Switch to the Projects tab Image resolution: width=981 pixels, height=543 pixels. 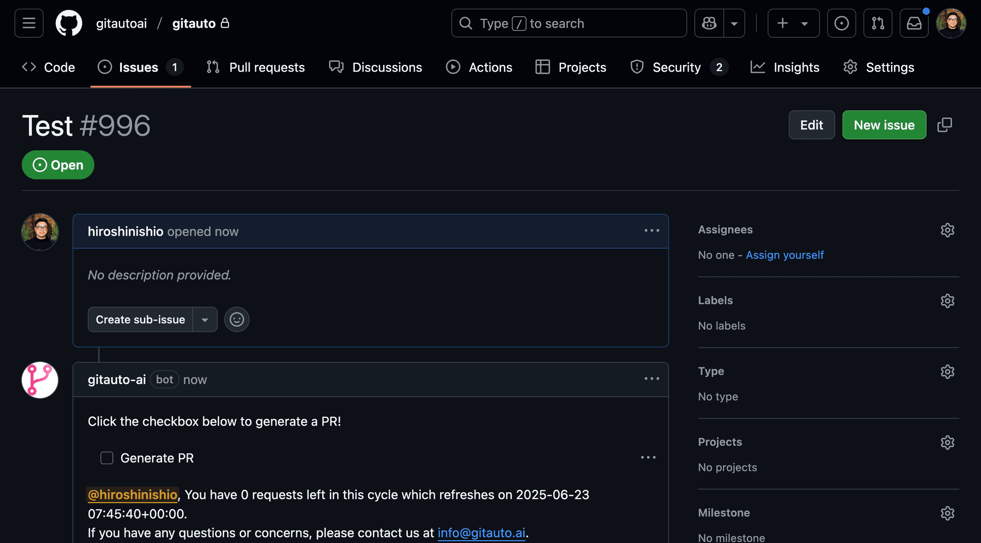[x=571, y=67]
